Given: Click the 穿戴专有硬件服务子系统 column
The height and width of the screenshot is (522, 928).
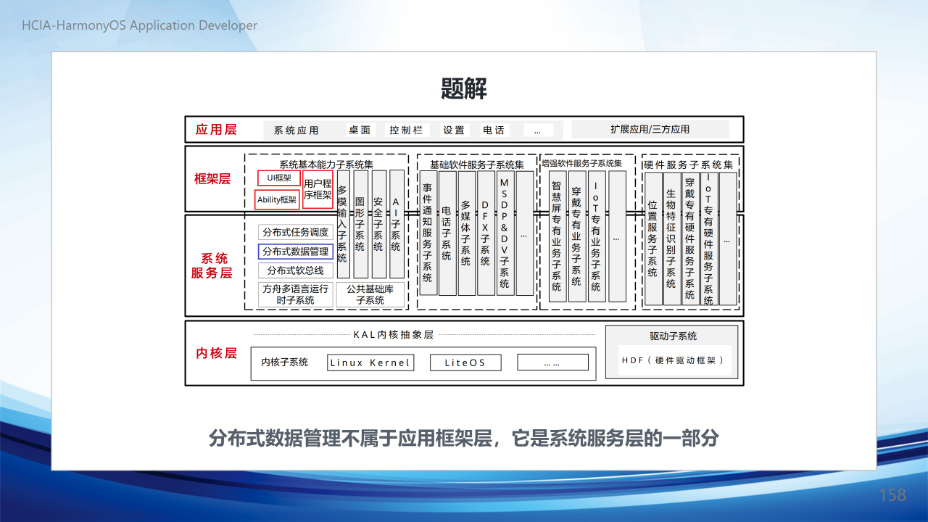Looking at the screenshot, I should click(691, 239).
